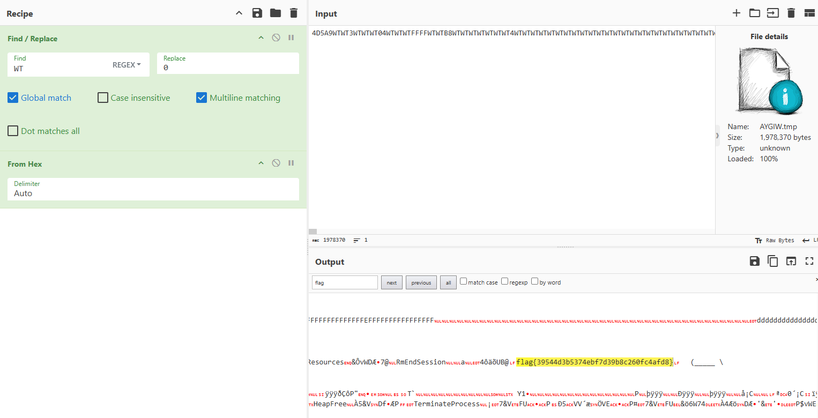Tick the Dot matches all checkbox
The width and height of the screenshot is (818, 418).
13,131
